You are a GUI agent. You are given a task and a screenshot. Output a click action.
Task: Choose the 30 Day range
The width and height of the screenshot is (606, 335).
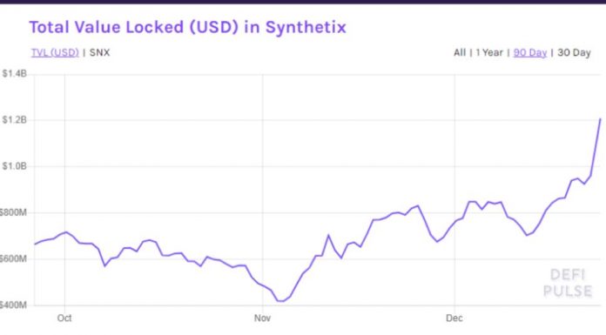(x=574, y=52)
